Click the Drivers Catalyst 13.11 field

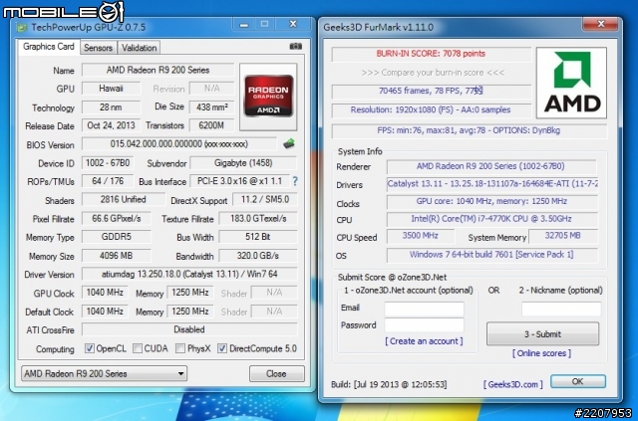[492, 184]
